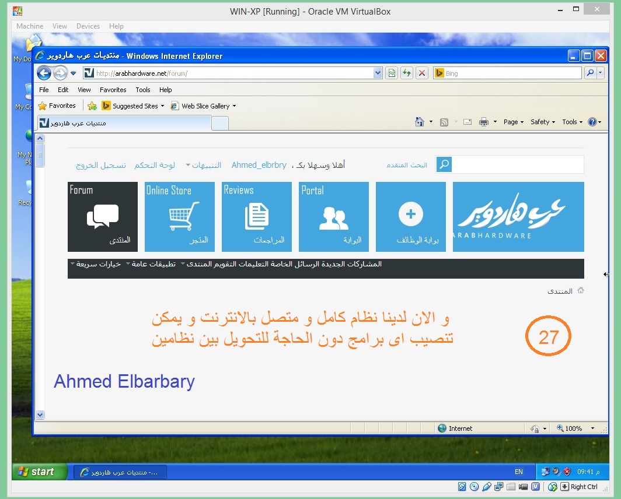Open the Portal tile

coord(333,217)
